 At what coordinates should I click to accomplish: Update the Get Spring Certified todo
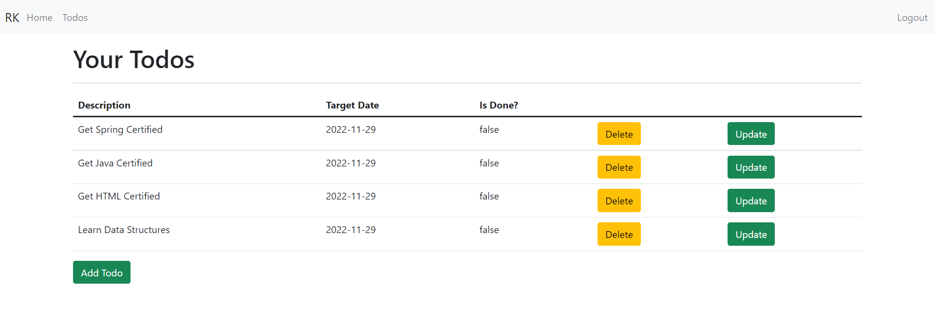point(751,134)
